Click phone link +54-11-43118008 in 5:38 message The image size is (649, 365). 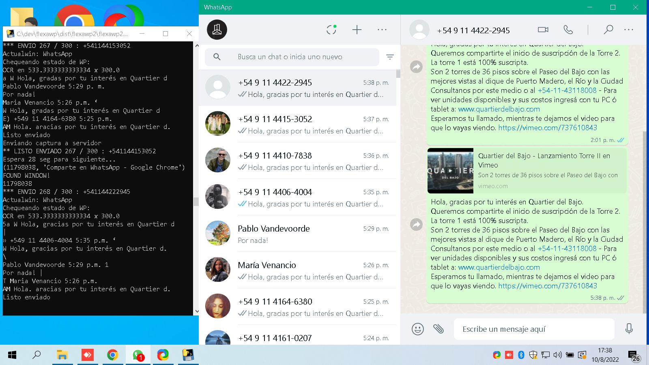(x=567, y=249)
